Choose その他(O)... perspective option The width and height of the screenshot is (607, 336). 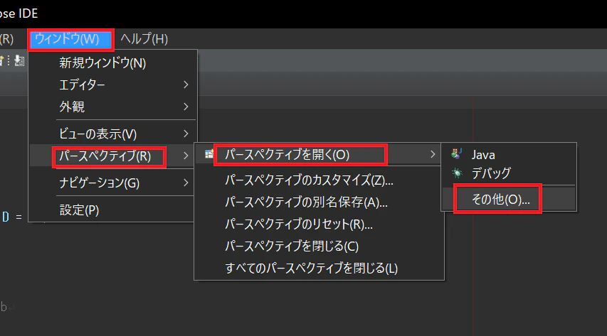[509, 200]
